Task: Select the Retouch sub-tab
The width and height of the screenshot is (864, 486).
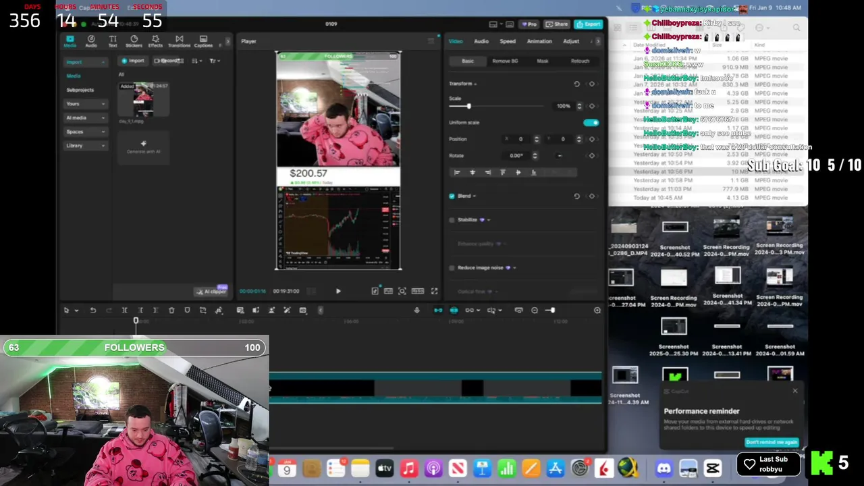Action: (x=580, y=61)
